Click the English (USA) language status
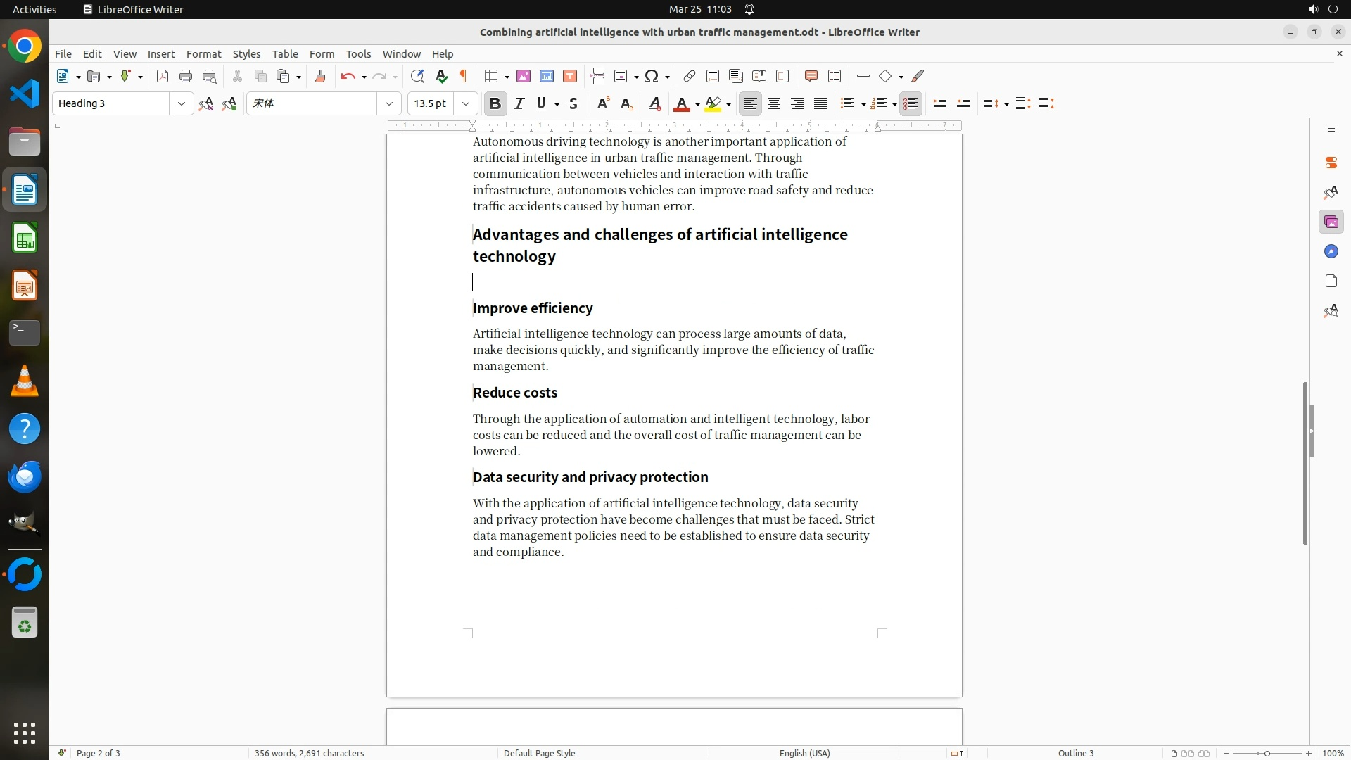Image resolution: width=1351 pixels, height=760 pixels. tap(804, 753)
